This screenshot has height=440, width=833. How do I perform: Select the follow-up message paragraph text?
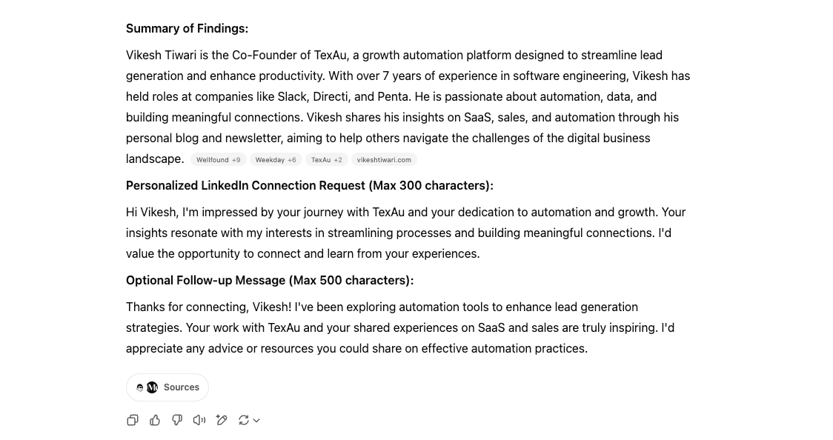point(400,327)
